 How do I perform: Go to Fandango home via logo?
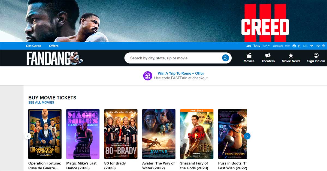click(x=55, y=58)
